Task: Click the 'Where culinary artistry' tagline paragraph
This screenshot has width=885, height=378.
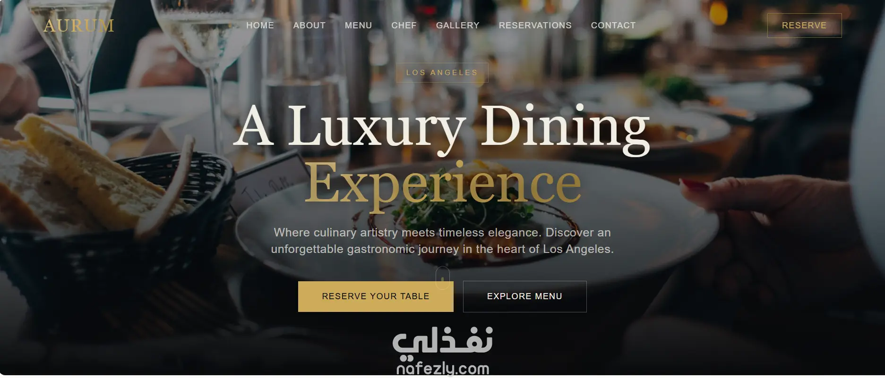Action: [442, 241]
